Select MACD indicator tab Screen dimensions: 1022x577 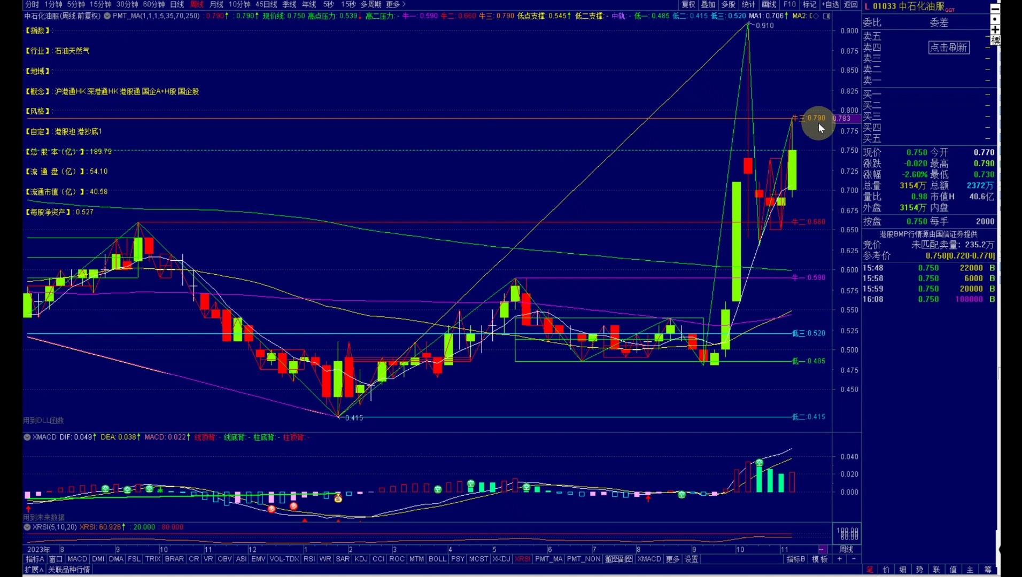tap(78, 559)
